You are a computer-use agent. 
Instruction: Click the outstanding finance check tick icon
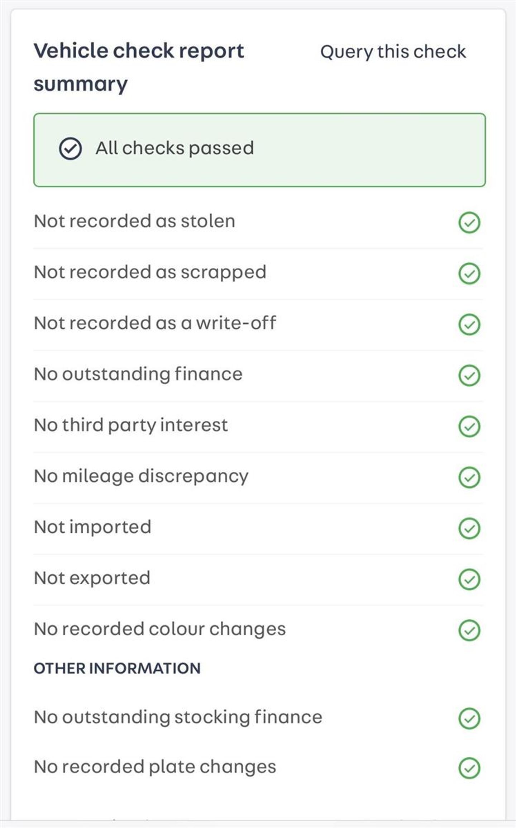point(469,375)
